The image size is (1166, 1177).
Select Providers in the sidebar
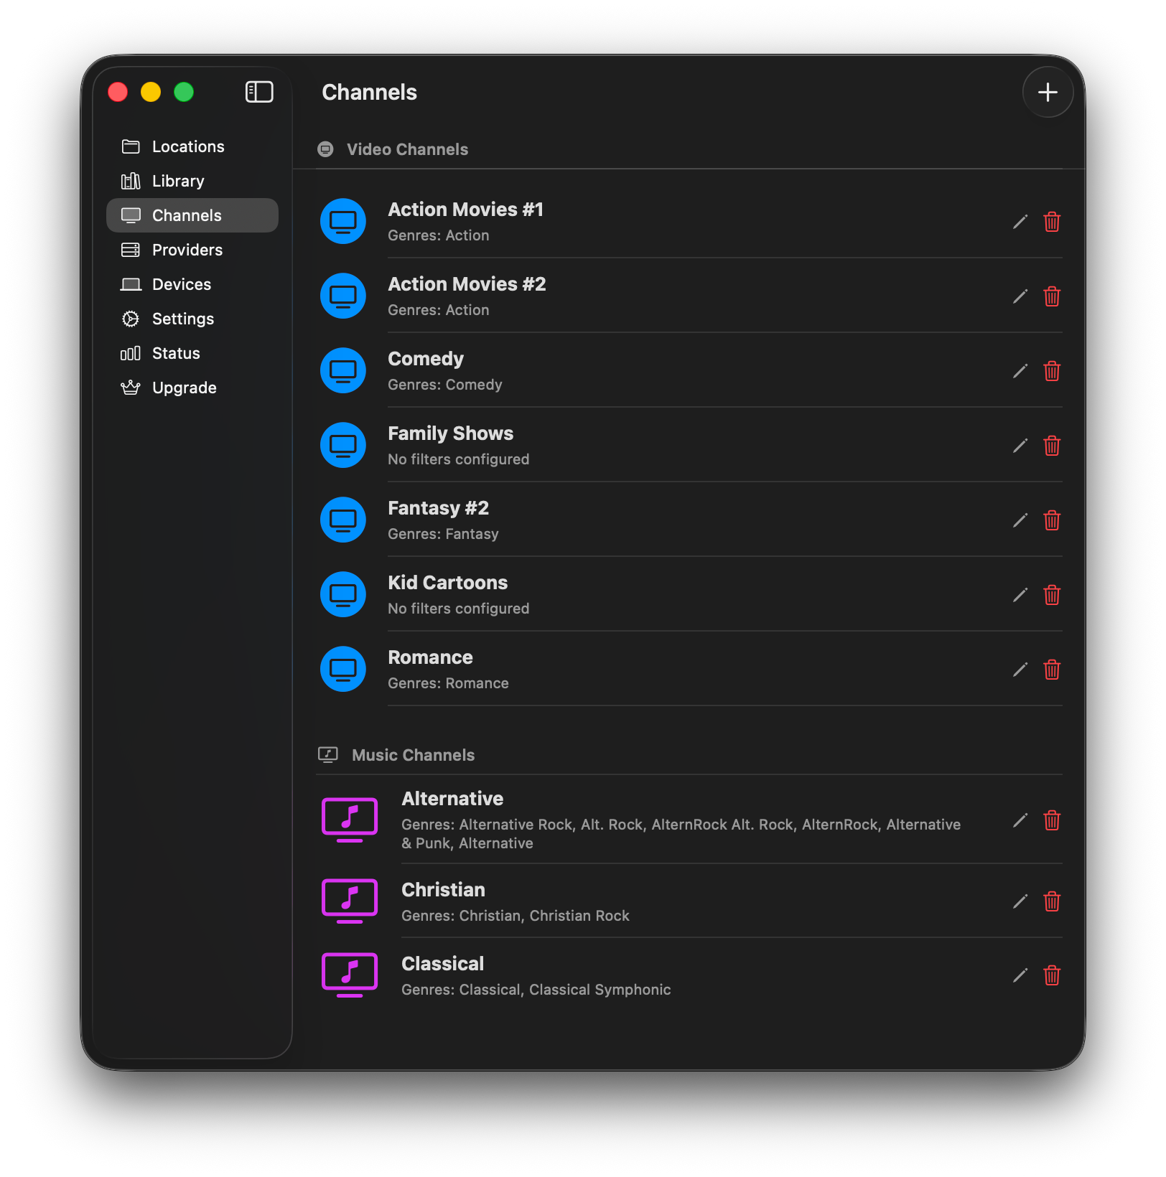187,250
